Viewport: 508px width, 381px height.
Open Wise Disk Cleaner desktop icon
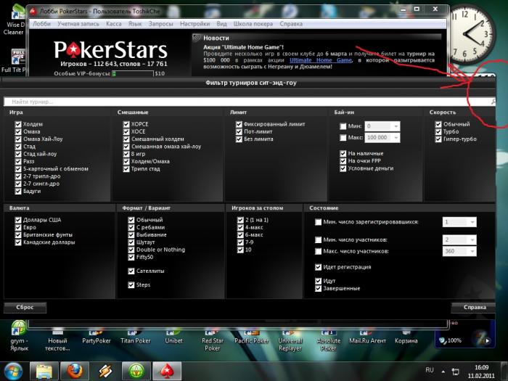(x=14, y=21)
